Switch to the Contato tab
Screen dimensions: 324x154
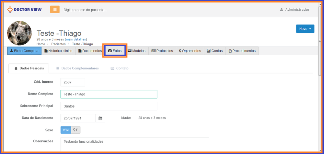(x=120, y=68)
